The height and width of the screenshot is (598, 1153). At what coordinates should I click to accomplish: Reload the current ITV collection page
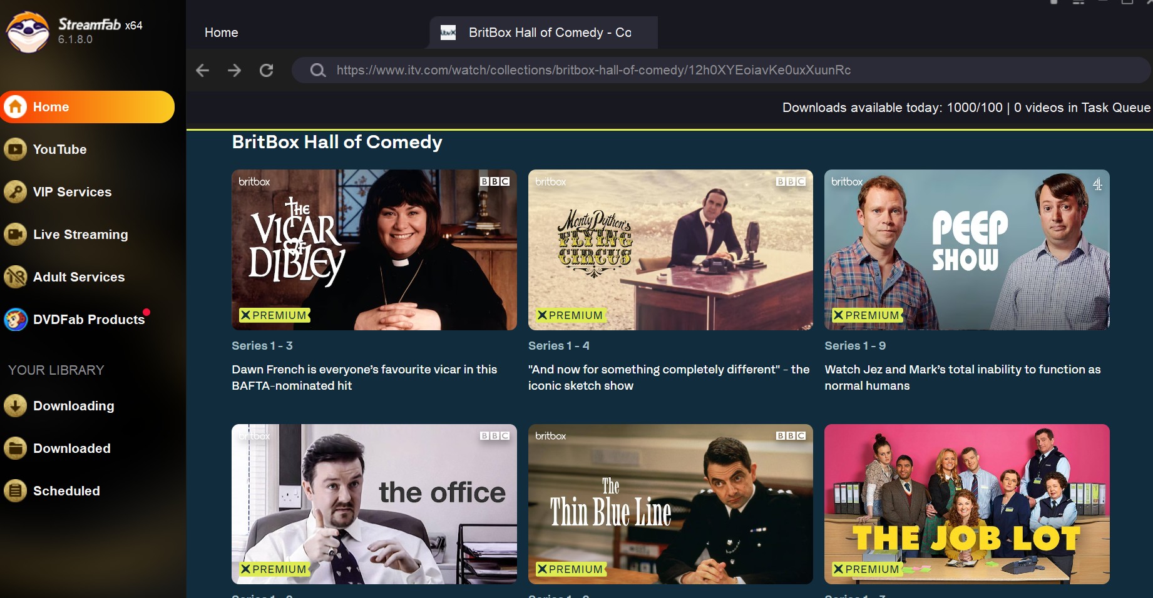coord(266,70)
